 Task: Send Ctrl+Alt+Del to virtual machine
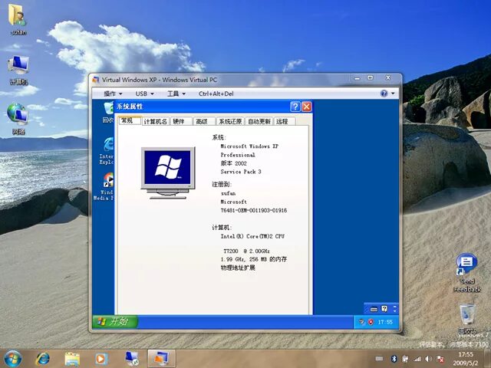click(216, 94)
